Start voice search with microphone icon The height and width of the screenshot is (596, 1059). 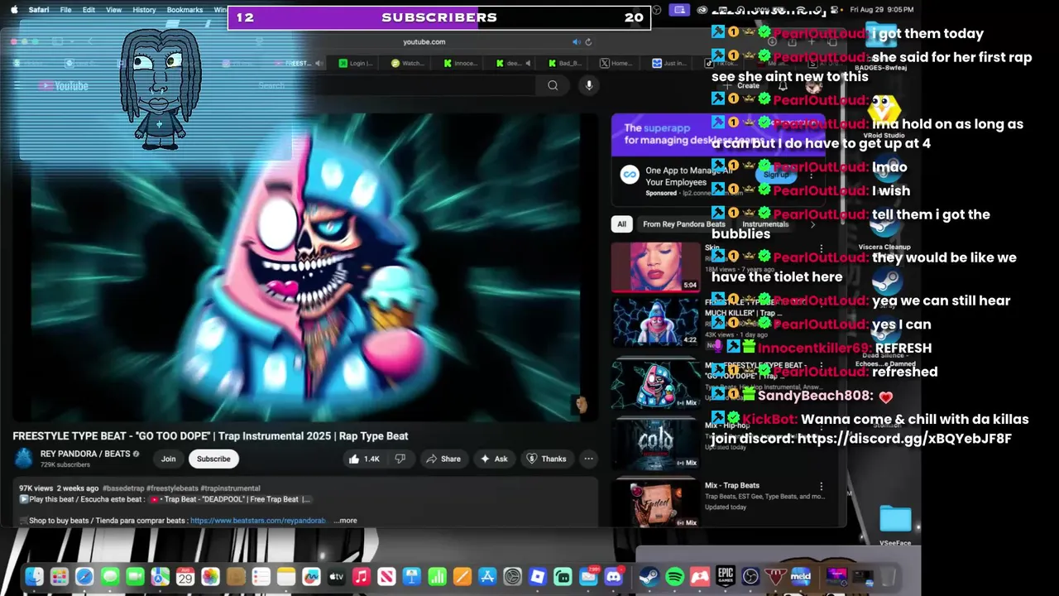pos(588,85)
